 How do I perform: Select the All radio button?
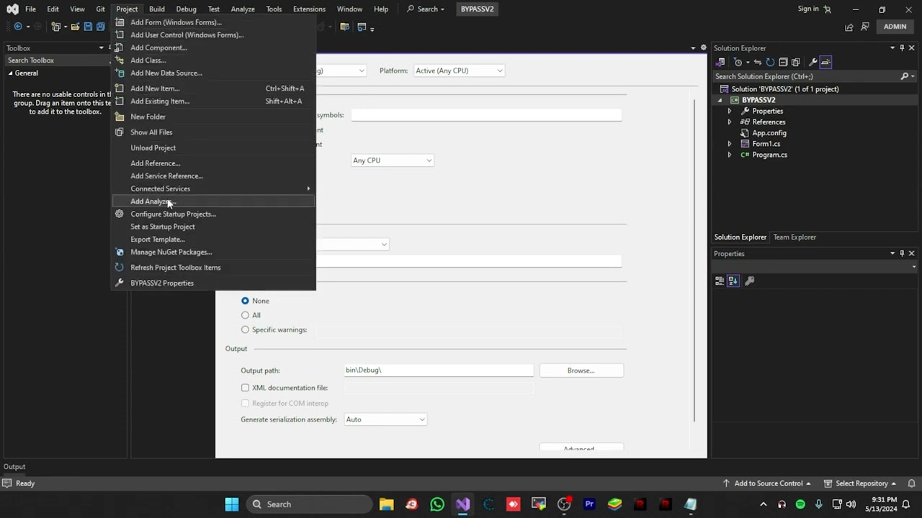[x=245, y=315]
